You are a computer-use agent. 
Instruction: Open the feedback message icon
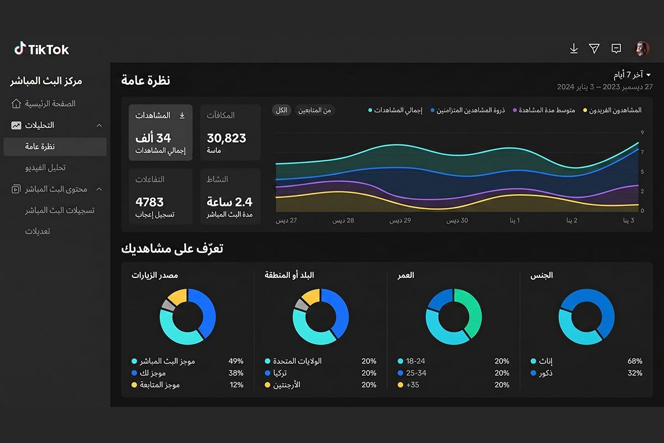point(616,49)
